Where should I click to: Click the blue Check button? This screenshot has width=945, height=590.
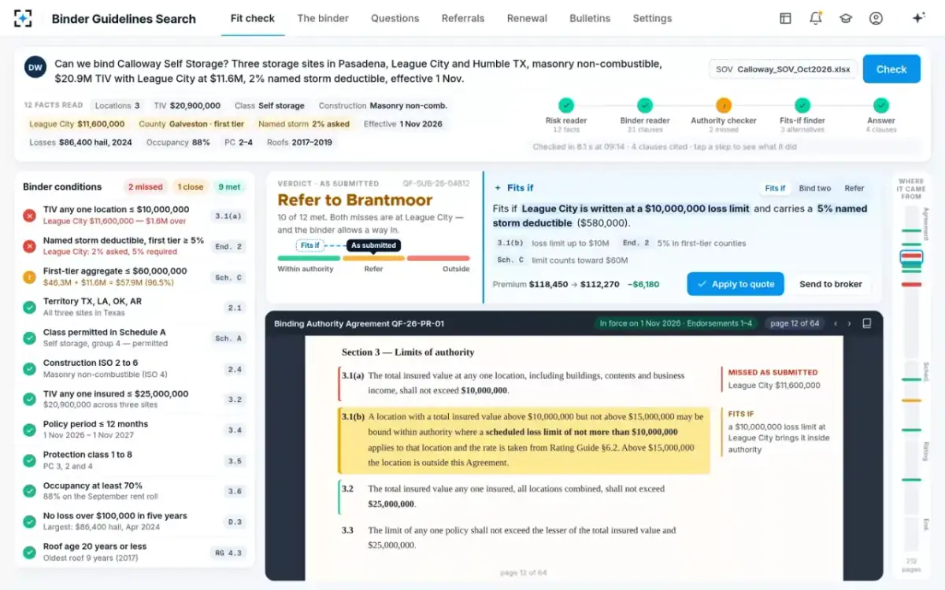(891, 68)
